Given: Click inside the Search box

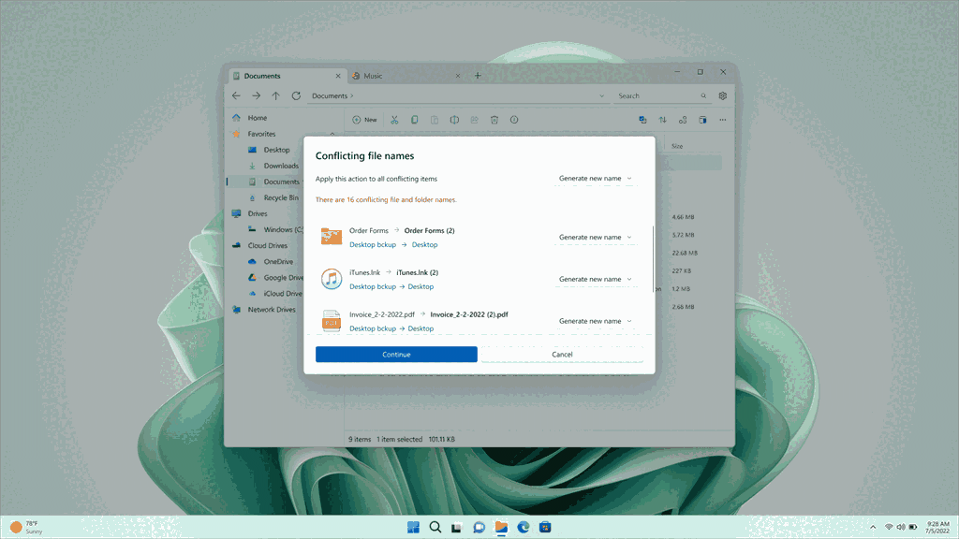Looking at the screenshot, I should click(656, 95).
